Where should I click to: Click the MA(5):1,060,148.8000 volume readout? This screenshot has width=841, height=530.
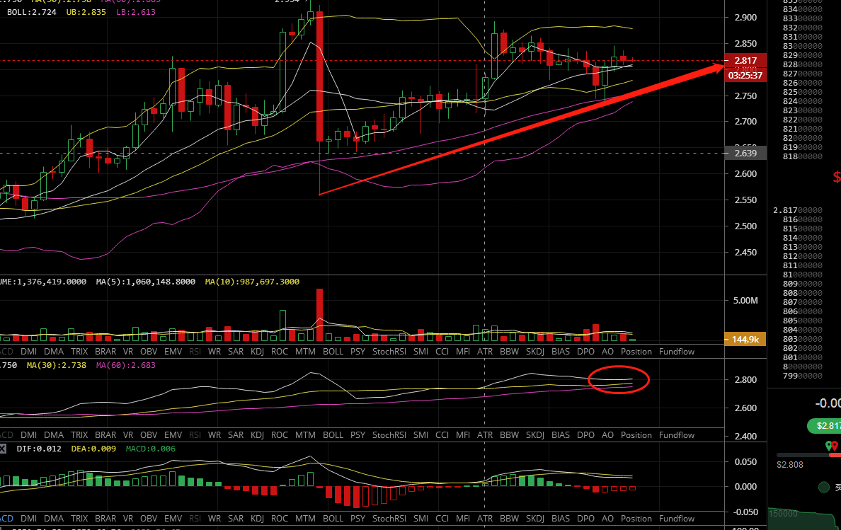tap(145, 282)
